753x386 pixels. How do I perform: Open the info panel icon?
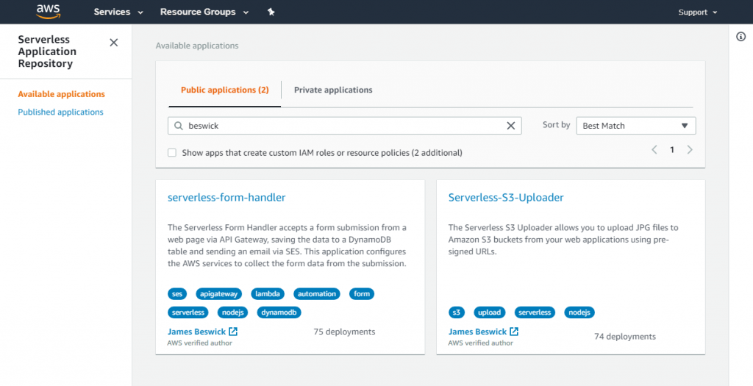741,37
